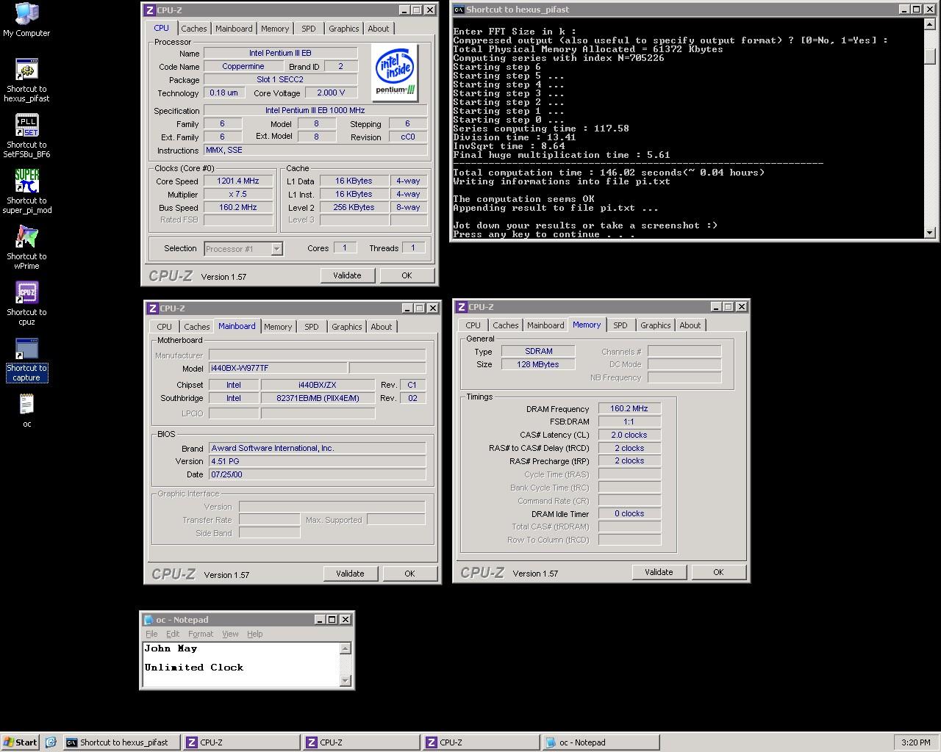This screenshot has height=752, width=941.
Task: Click console window scrollbar up arrow
Action: (x=929, y=24)
